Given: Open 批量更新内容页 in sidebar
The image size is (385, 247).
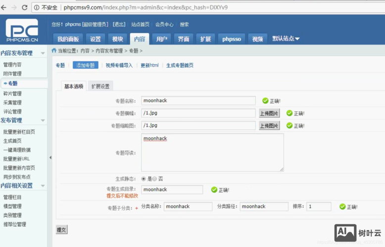Looking at the screenshot, I should tap(19, 168).
